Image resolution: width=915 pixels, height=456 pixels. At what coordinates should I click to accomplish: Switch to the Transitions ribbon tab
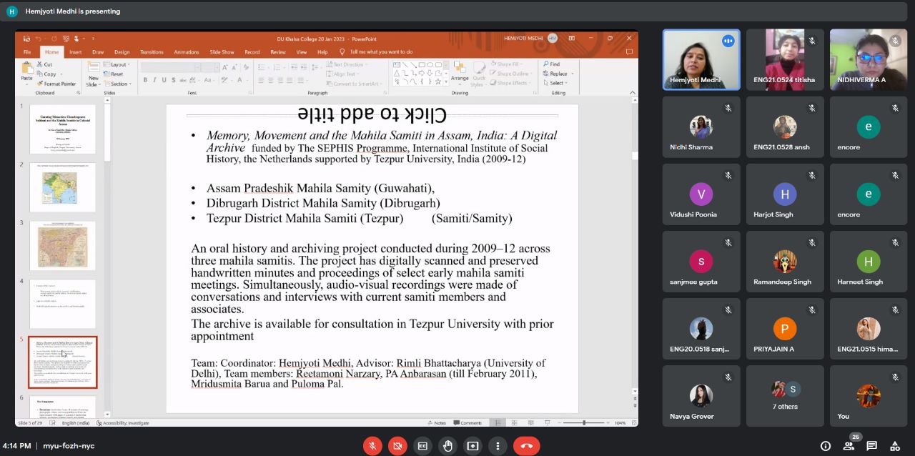coord(152,52)
